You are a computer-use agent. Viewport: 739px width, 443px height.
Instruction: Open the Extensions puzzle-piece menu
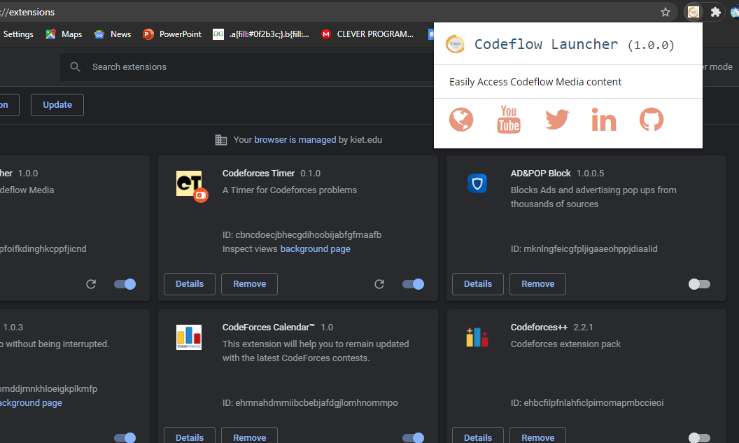[x=715, y=13]
